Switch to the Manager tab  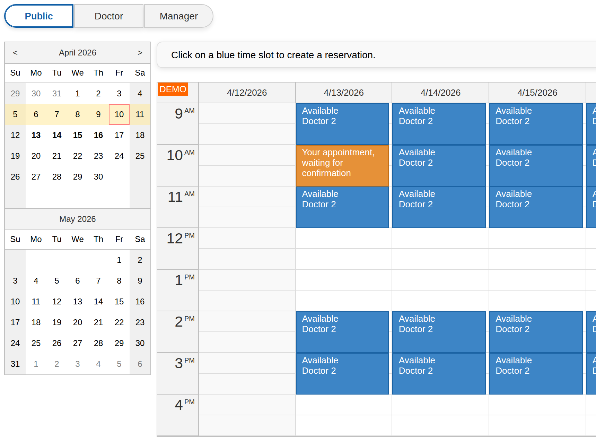[x=178, y=16]
